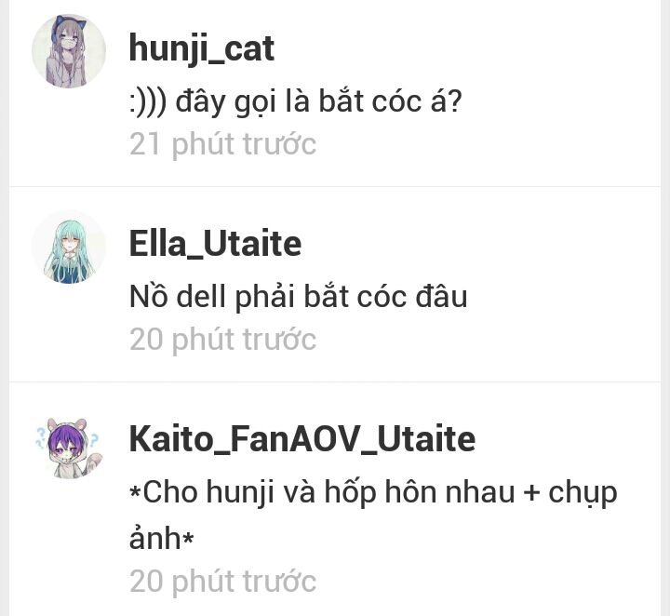Tap the "21 phút trước" timestamp
Image resolution: width=670 pixels, height=616 pixels.
point(222,144)
